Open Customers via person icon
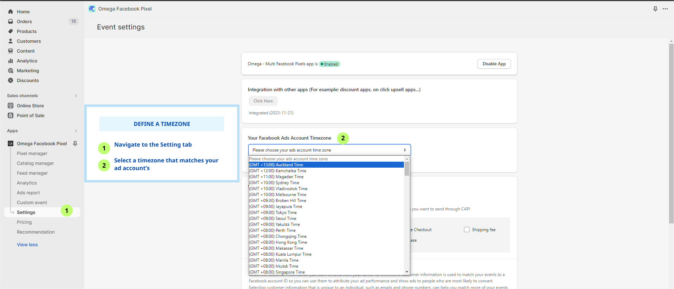Image resolution: width=674 pixels, height=289 pixels. [11, 41]
